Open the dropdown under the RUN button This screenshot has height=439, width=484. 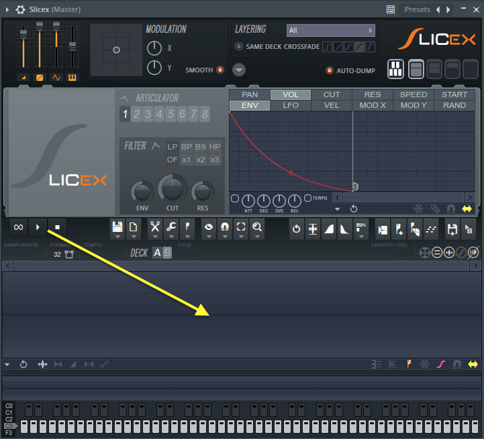pyautogui.click(x=361, y=237)
